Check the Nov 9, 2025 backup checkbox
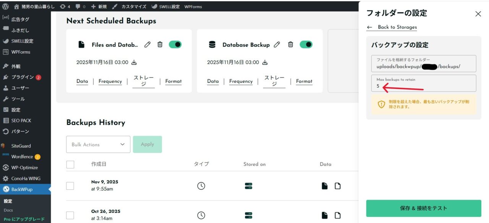Screen dimensions: 489x223 pyautogui.click(x=70, y=186)
